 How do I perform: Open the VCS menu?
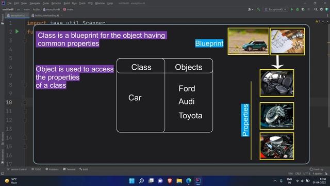click(90, 3)
